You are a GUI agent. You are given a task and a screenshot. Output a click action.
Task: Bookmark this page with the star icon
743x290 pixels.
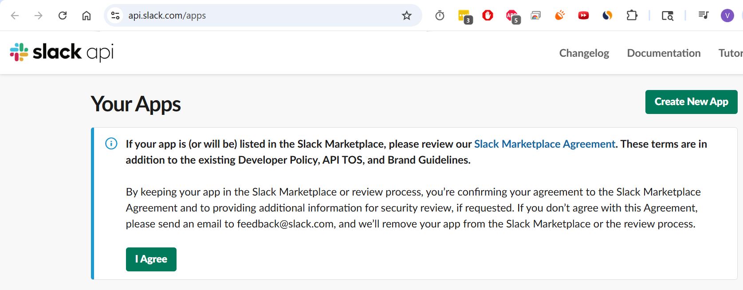[x=407, y=16]
